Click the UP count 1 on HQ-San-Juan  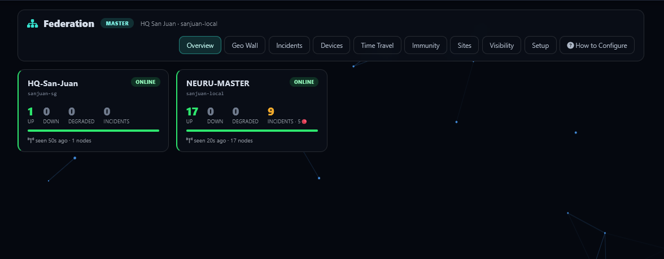[x=30, y=111]
